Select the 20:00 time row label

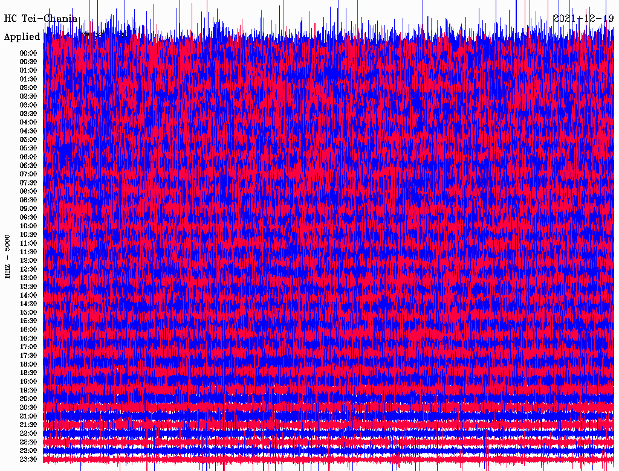click(28, 399)
